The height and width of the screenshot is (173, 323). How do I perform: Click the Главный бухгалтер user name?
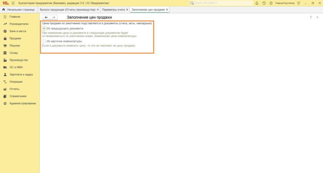[285, 3]
